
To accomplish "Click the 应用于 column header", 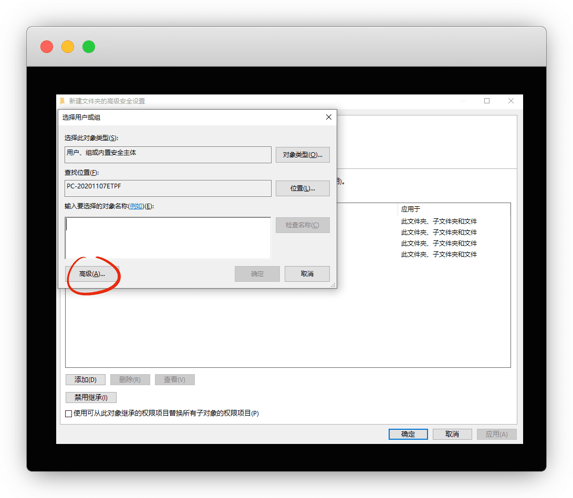I will click(411, 209).
